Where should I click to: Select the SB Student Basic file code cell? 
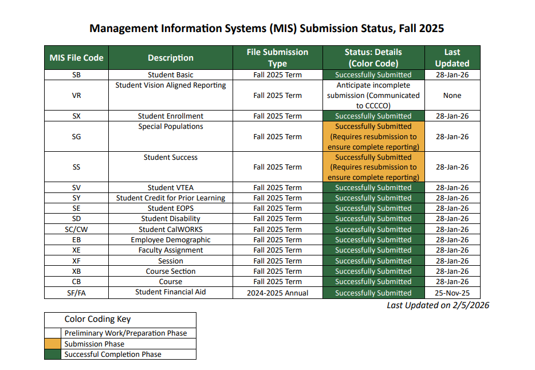point(75,74)
